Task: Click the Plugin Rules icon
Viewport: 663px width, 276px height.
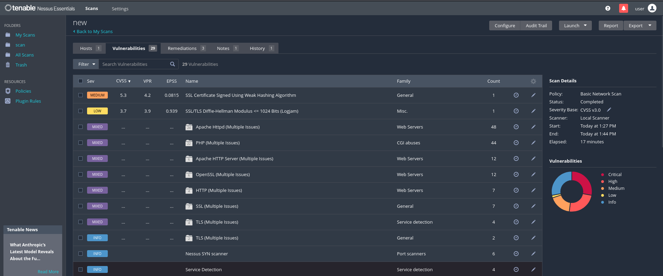Action: click(x=8, y=101)
